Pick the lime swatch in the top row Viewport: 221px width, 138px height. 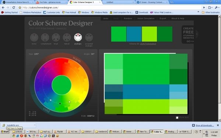[x=150, y=34]
